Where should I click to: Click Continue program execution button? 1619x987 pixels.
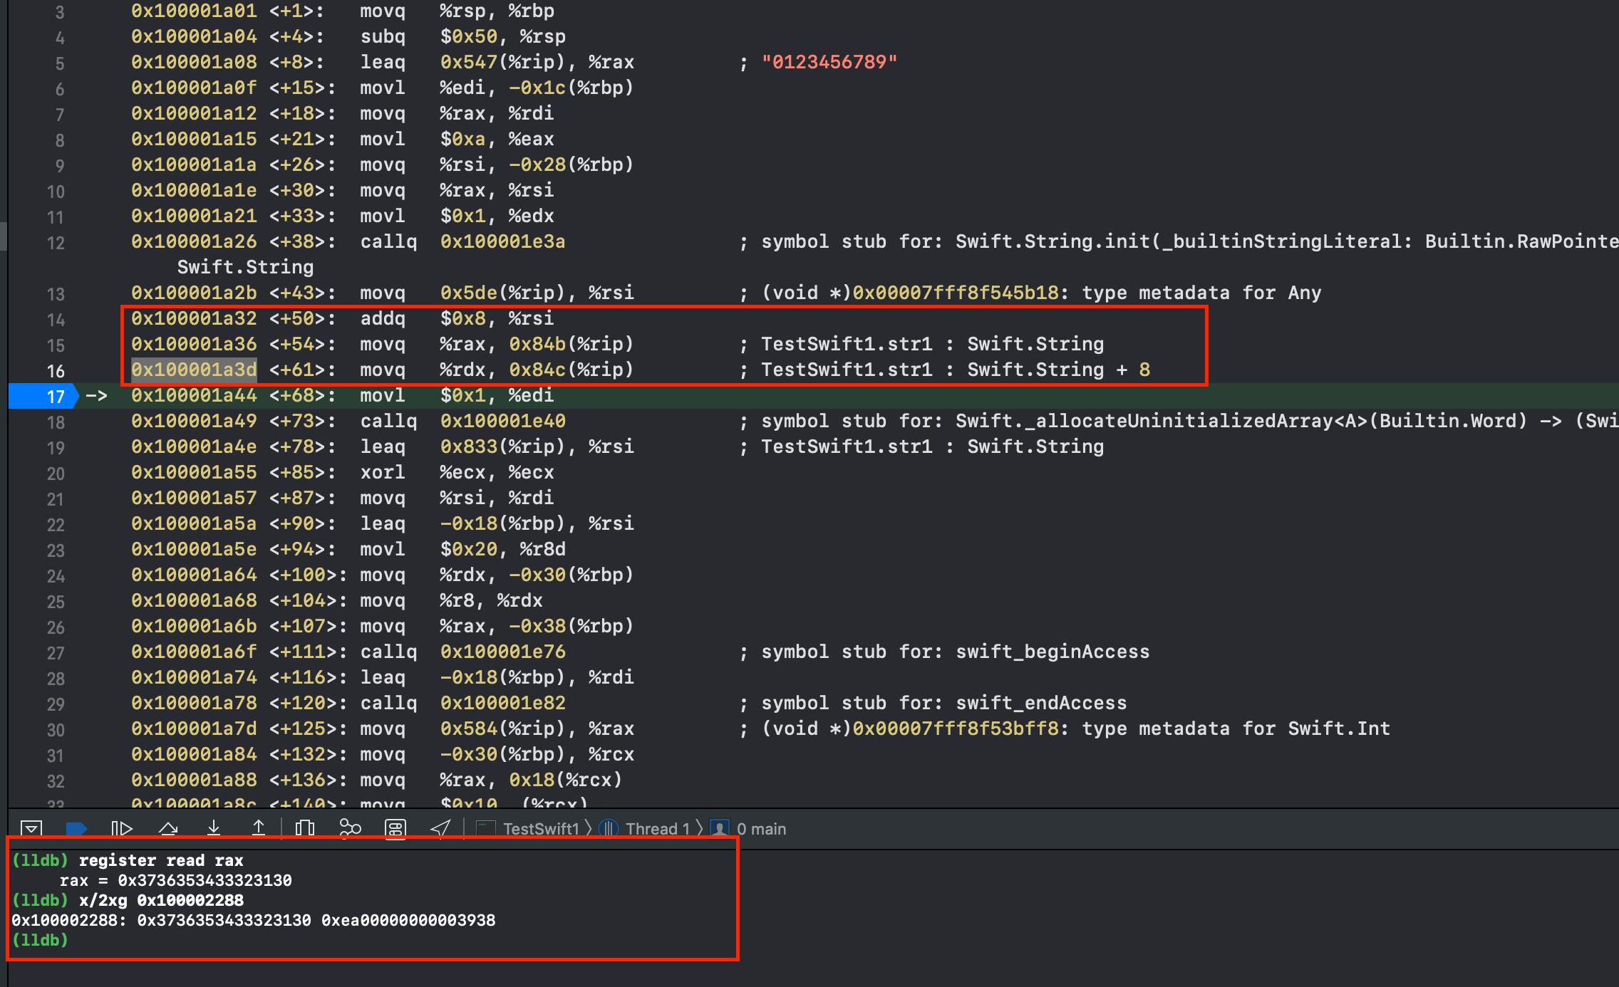pyautogui.click(x=122, y=828)
